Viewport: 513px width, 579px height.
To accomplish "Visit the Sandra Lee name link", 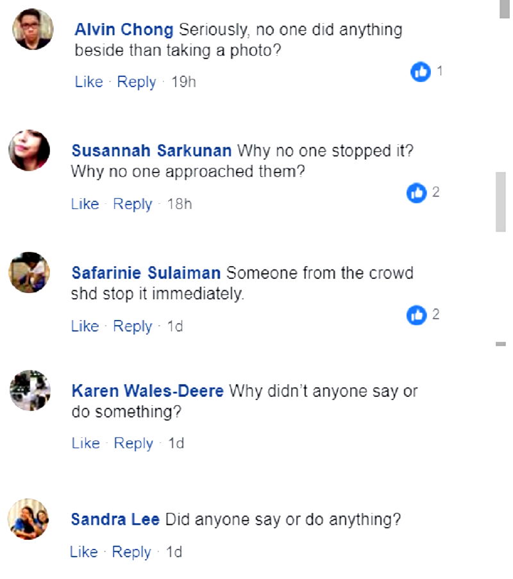I will (x=115, y=519).
